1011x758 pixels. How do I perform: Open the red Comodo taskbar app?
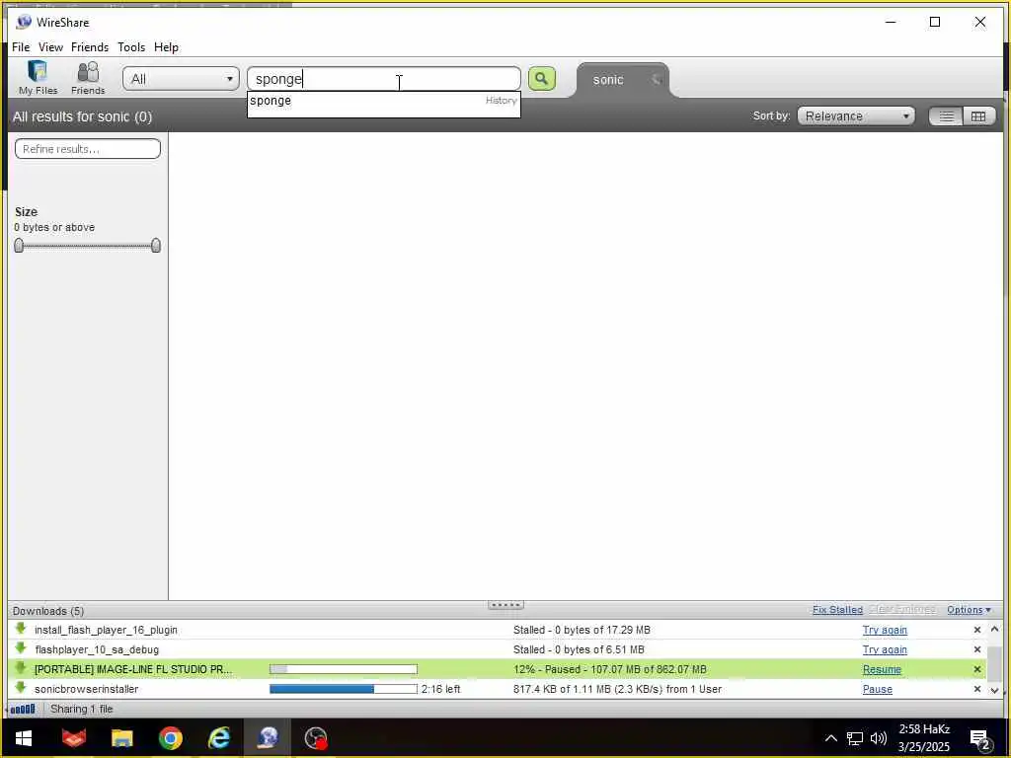click(73, 738)
